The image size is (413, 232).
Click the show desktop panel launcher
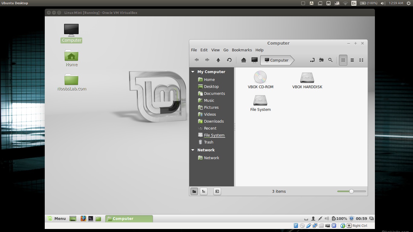coord(73,218)
